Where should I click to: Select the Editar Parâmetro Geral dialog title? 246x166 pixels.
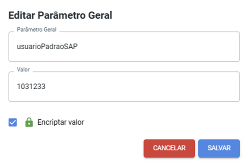pos(61,15)
